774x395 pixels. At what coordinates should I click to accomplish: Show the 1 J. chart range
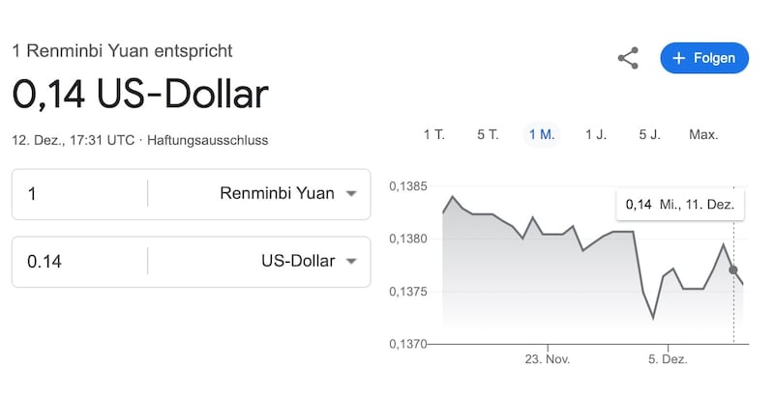596,134
